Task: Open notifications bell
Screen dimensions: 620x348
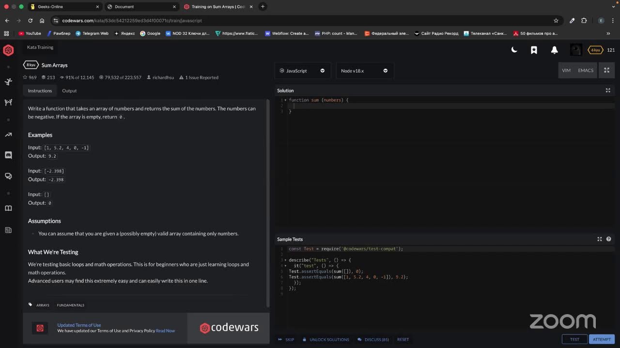Action: pyautogui.click(x=555, y=50)
